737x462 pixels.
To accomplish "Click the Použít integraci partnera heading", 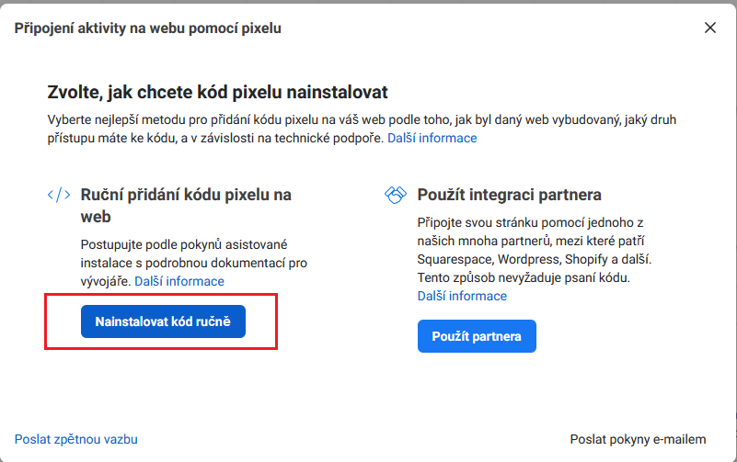I will 509,195.
